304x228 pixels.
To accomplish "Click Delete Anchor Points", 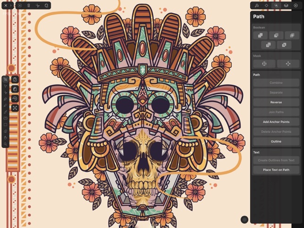I will tap(276, 132).
